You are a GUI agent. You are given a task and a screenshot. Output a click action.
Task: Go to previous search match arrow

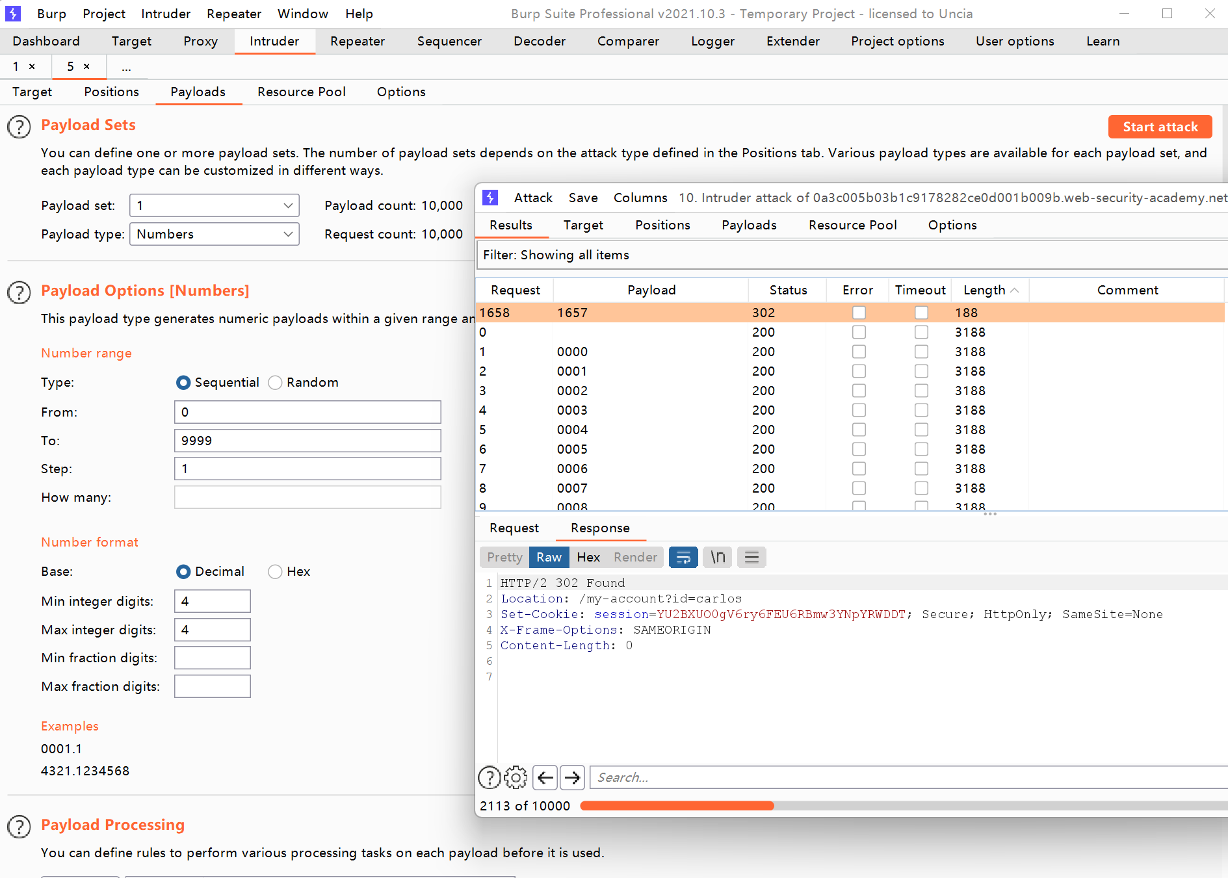(x=545, y=777)
